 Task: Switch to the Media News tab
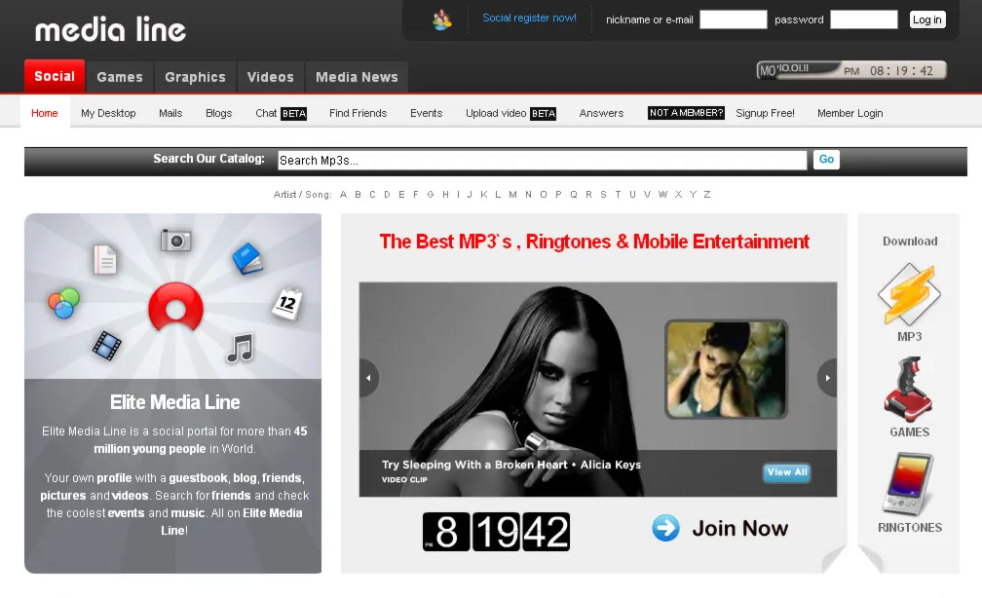click(x=357, y=77)
